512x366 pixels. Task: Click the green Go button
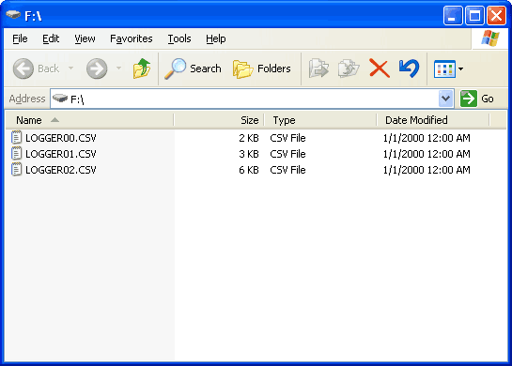[477, 99]
